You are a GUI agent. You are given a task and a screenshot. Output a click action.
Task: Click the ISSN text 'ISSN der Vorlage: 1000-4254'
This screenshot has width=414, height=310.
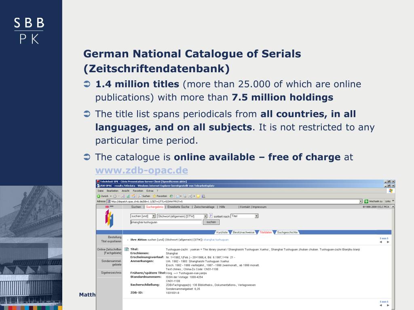(184, 277)
